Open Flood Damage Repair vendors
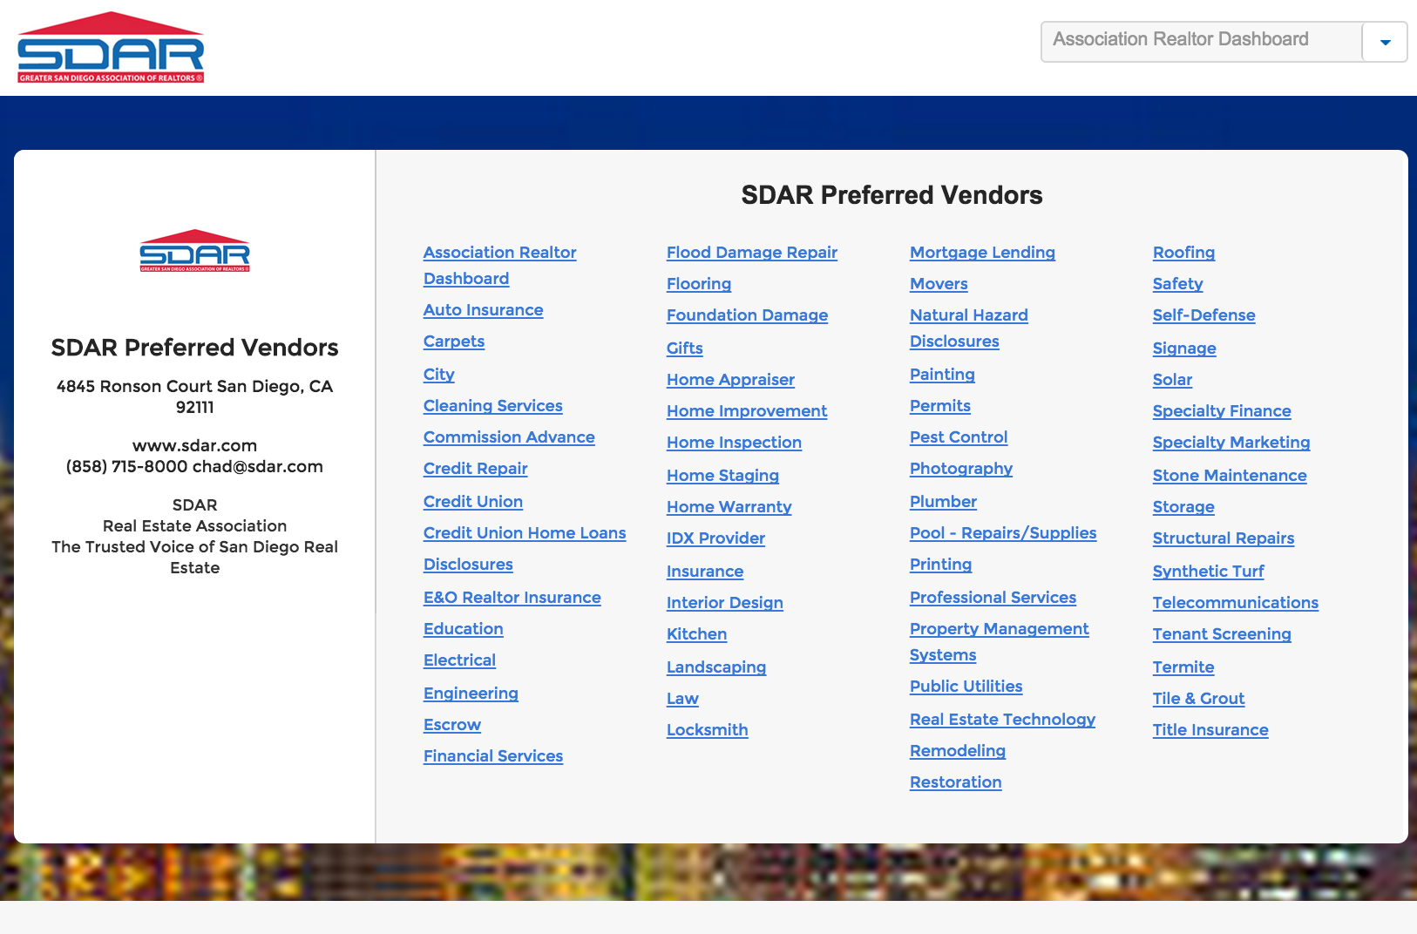The width and height of the screenshot is (1417, 934). point(751,253)
